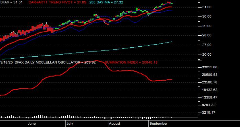The image size is (240, 127).
Task: Click the SUMMATION INDEX value label
Action: 131,62
